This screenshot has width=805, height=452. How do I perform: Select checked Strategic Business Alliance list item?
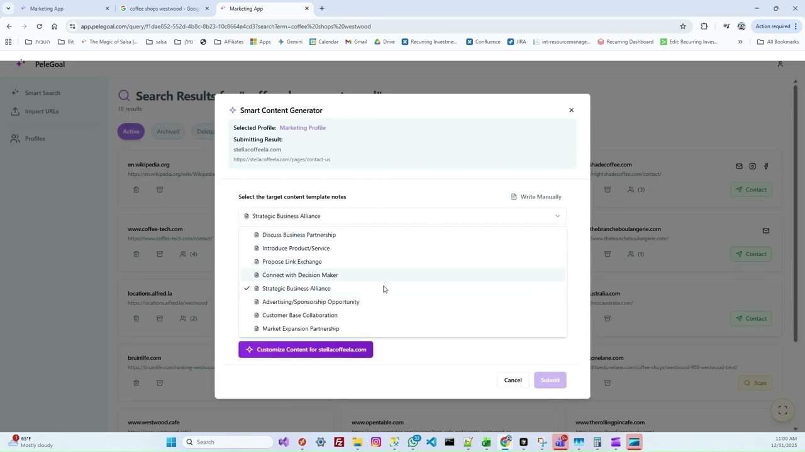[403, 288]
